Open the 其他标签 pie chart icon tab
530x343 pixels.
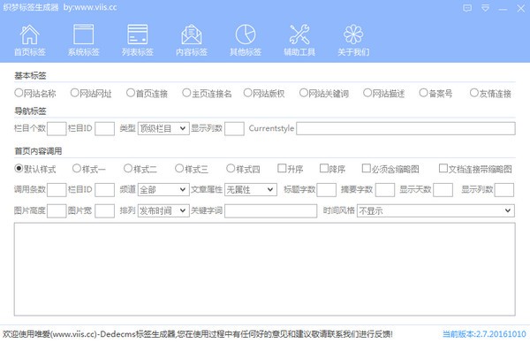(x=246, y=40)
